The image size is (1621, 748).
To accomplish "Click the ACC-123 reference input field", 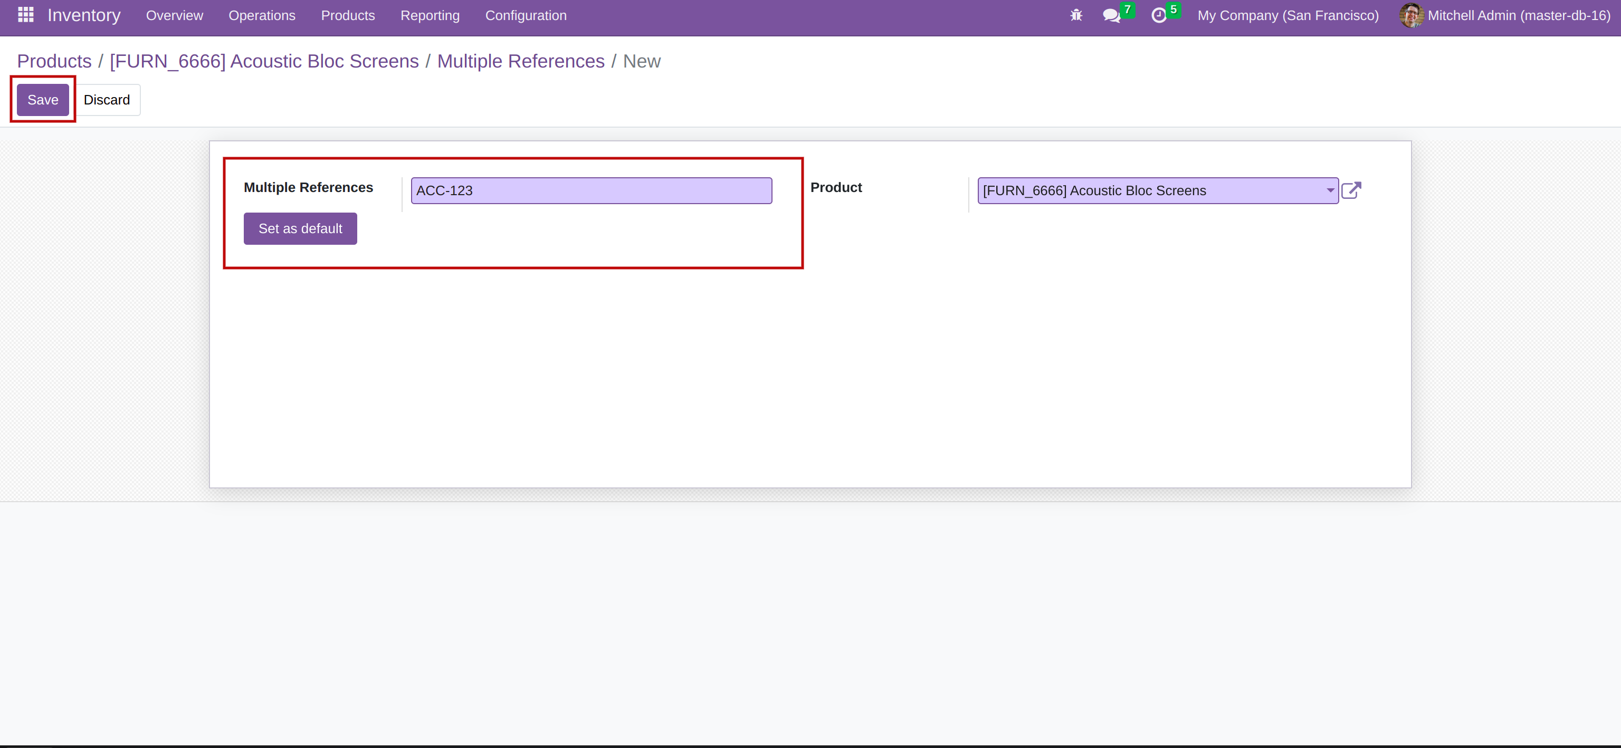I will tap(591, 190).
